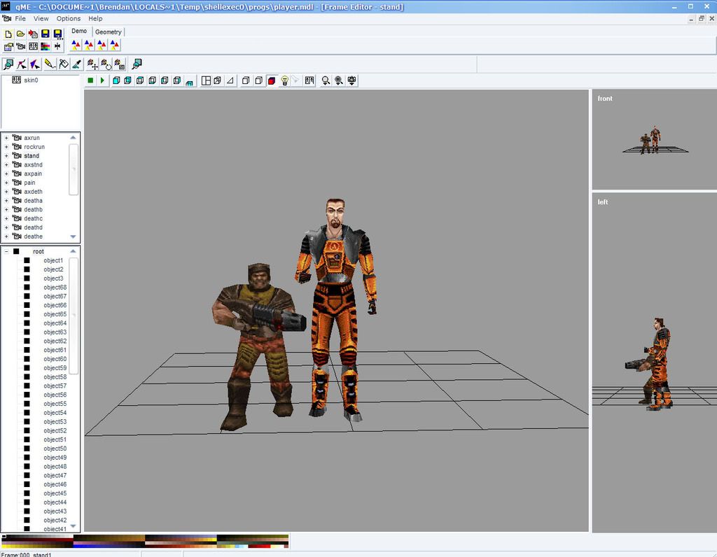Select the rotate object tool
This screenshot has height=557, width=717.
pos(106,64)
